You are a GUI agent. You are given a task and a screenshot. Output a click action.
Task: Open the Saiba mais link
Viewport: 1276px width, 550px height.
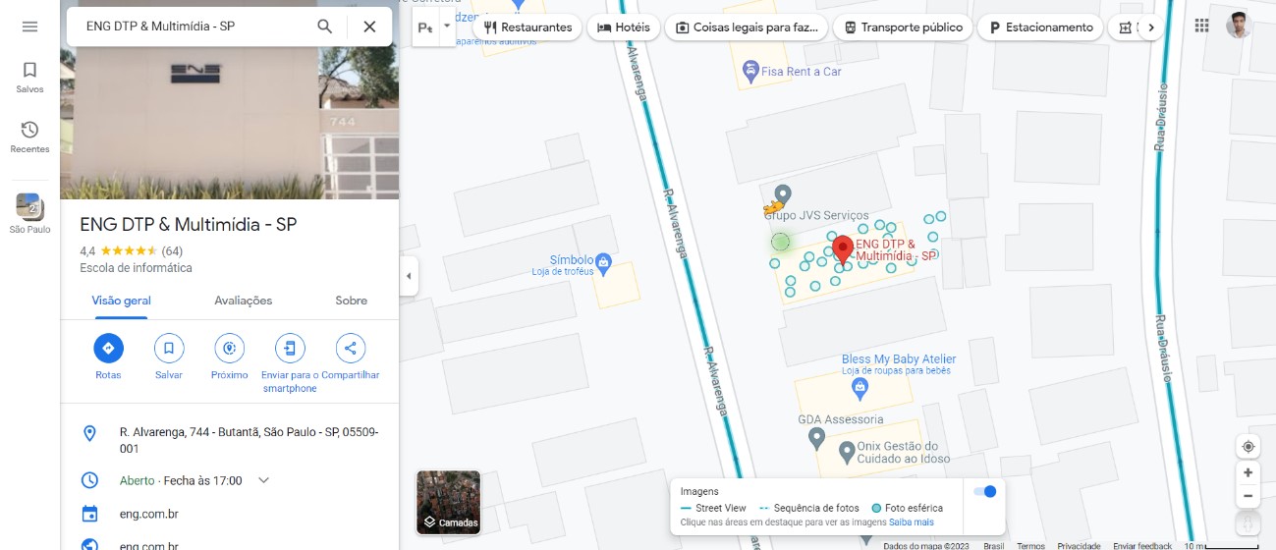(911, 522)
